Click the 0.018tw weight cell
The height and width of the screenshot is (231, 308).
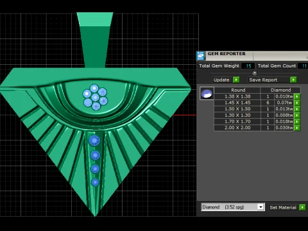[284, 121]
